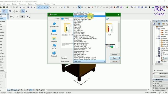Open the Window menu
This screenshot has width=168, height=94.
click(x=47, y=4)
